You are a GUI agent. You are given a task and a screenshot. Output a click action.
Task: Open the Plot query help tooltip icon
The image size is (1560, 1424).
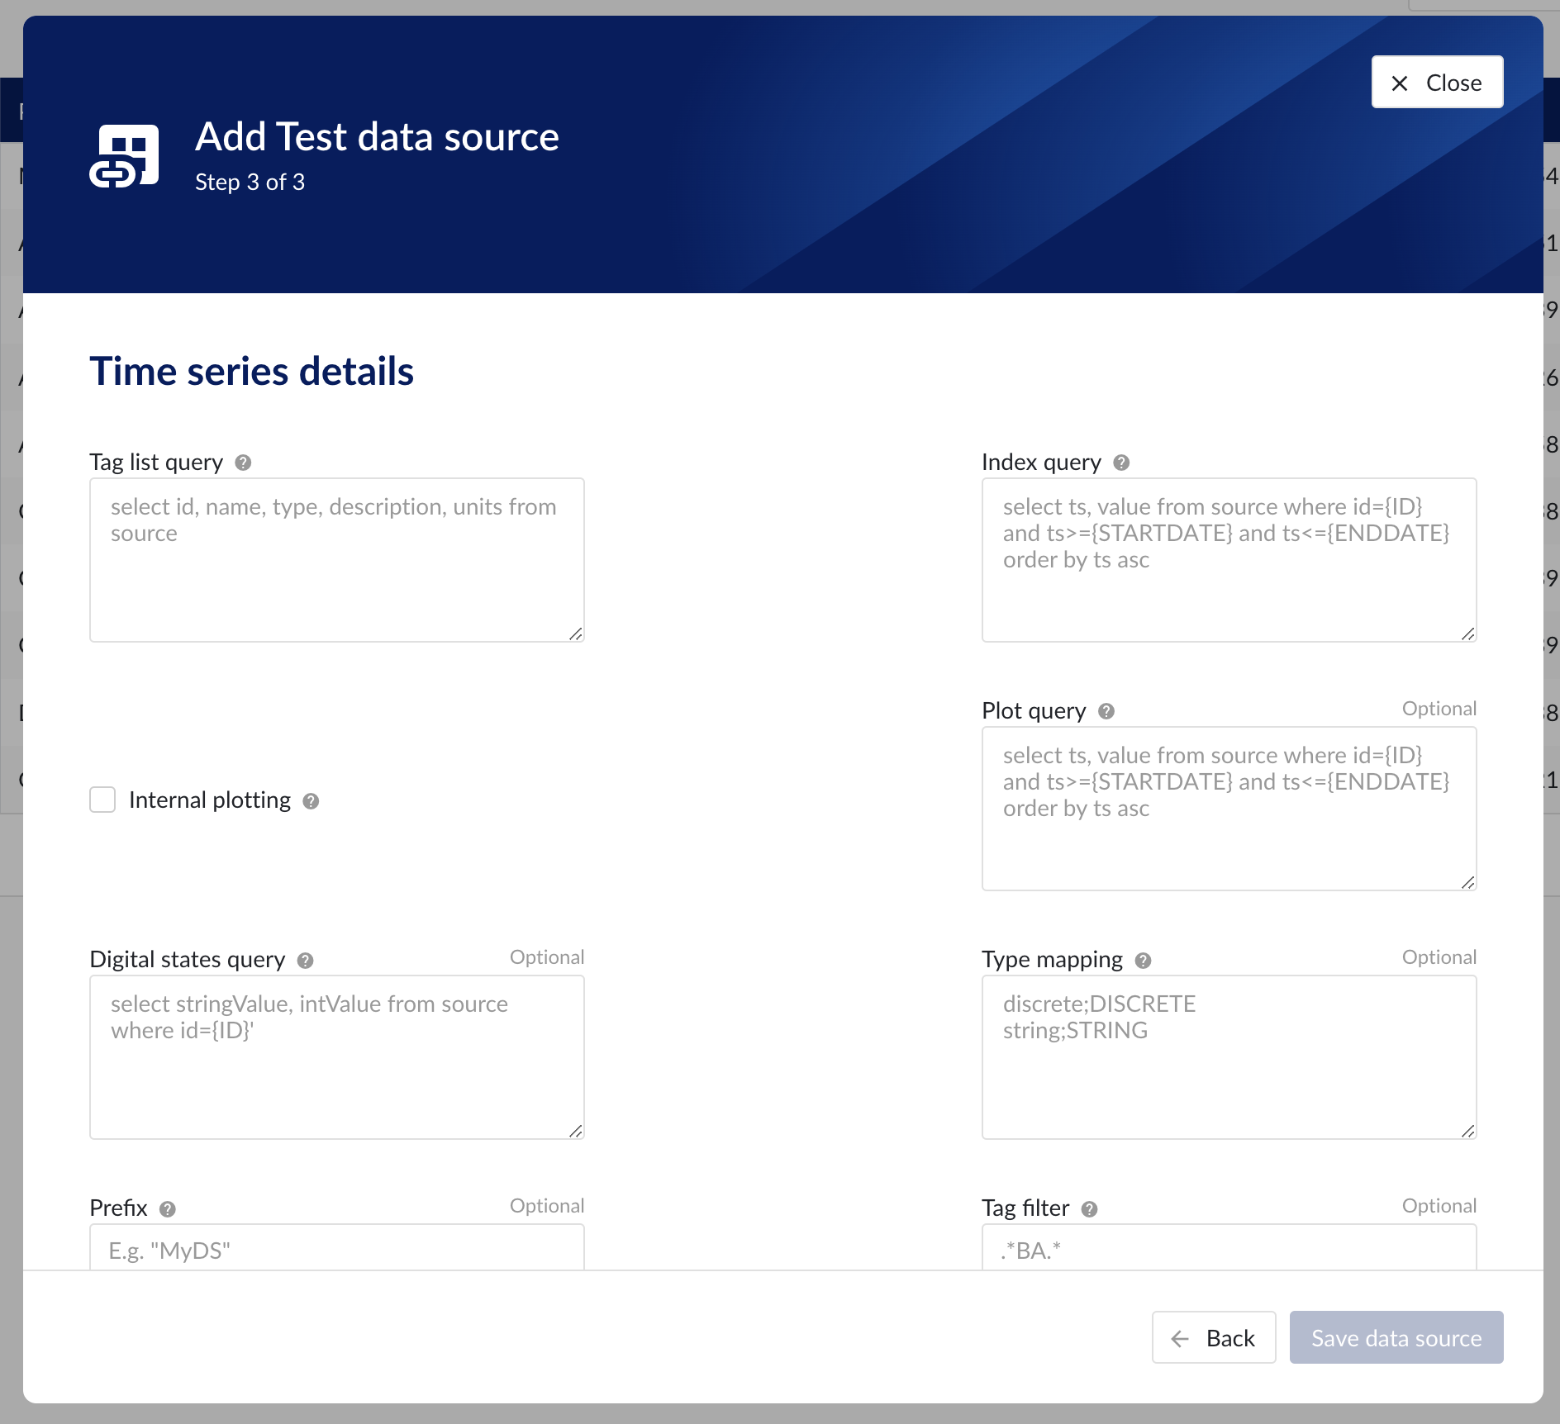click(1106, 711)
